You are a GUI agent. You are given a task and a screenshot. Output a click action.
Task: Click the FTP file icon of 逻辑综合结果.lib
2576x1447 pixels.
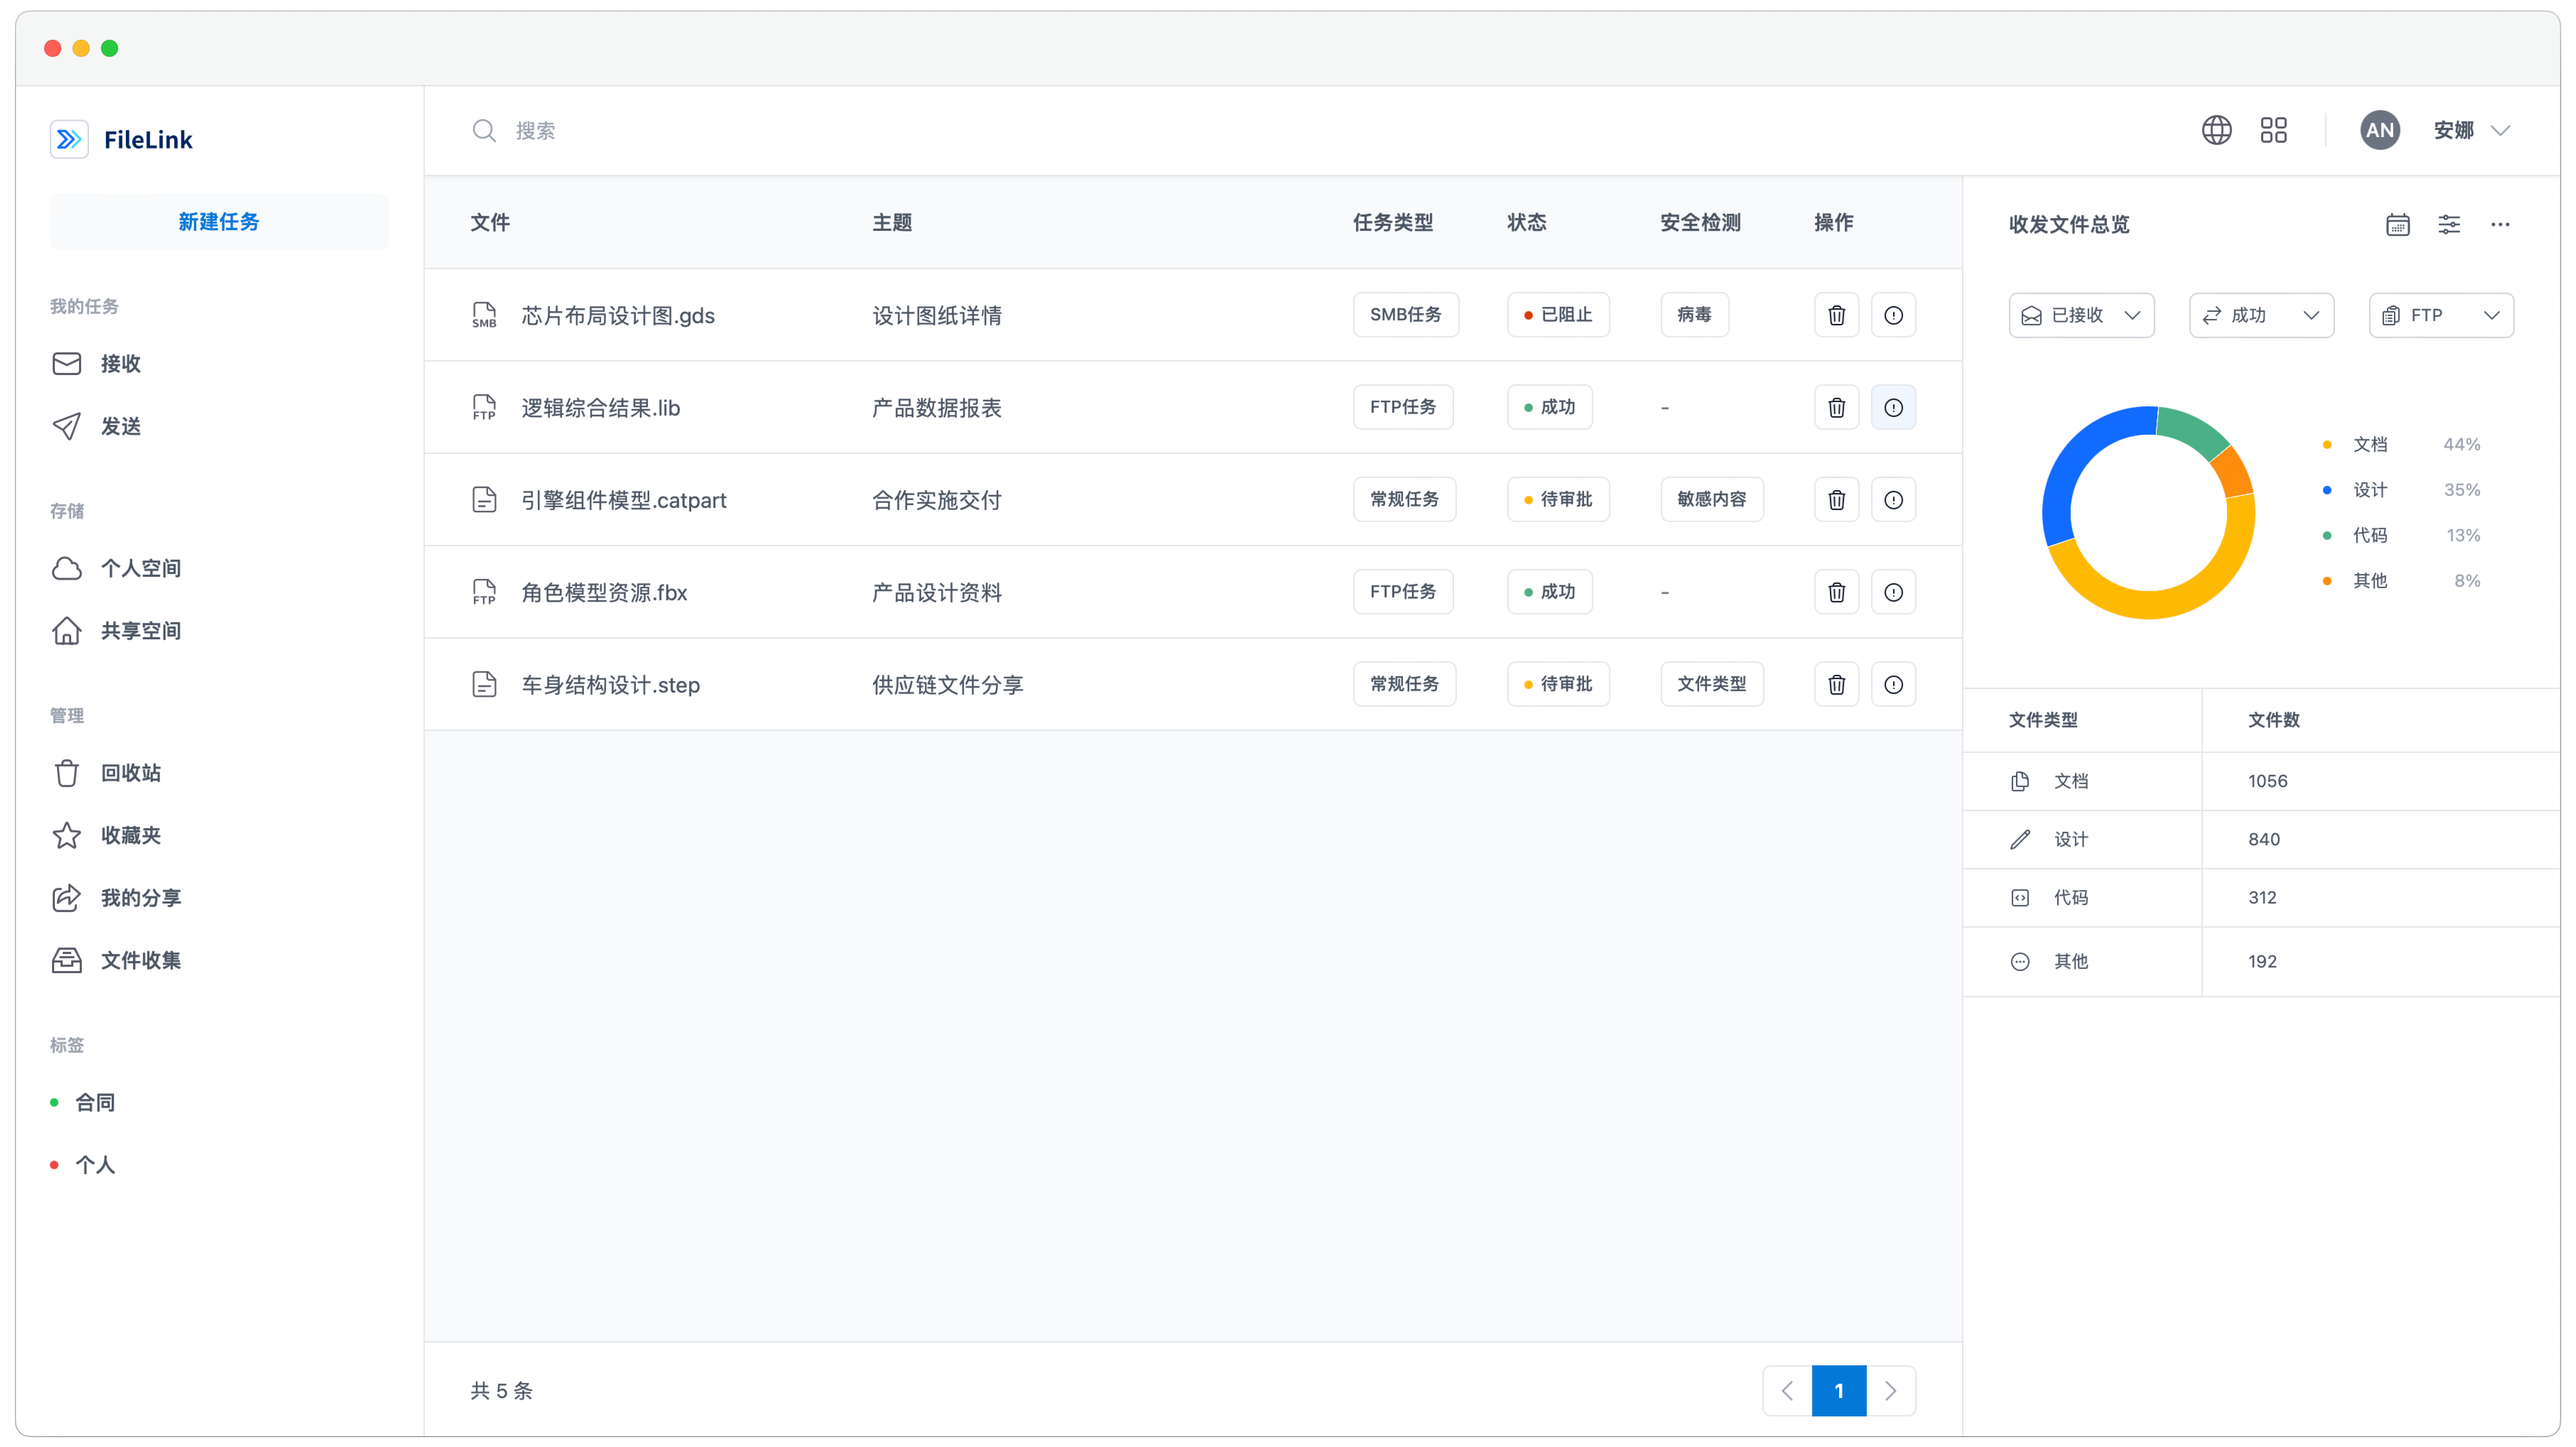click(x=484, y=407)
